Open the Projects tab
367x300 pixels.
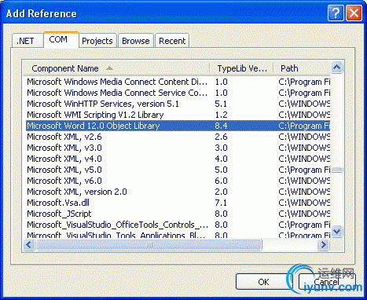[x=97, y=41]
